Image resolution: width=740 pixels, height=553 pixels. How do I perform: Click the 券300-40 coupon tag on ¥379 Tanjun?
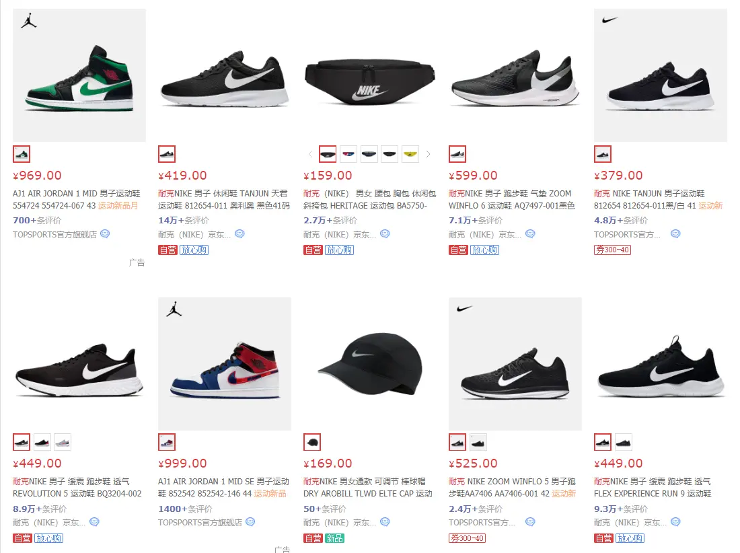point(613,250)
